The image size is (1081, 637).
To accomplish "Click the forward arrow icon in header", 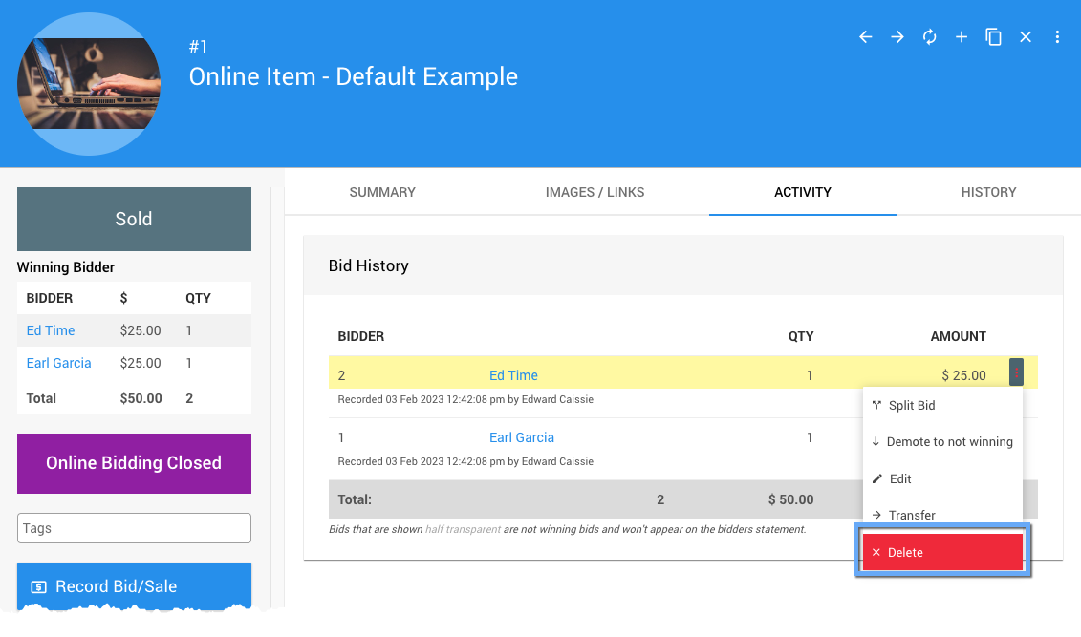I will pos(897,37).
